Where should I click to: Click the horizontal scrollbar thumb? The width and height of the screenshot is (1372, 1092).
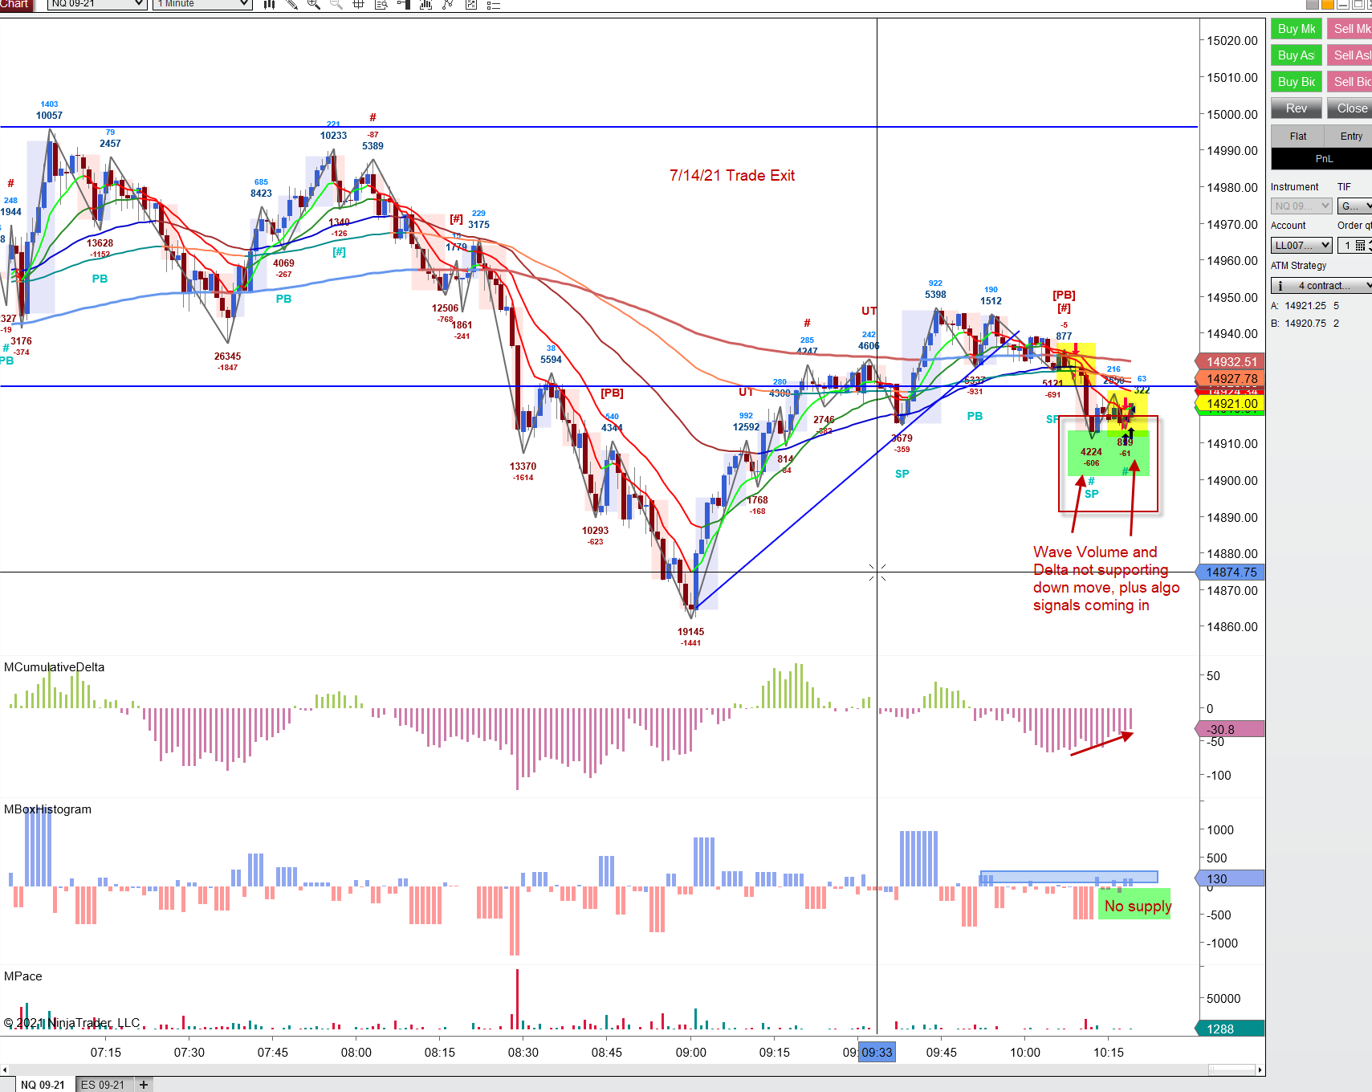click(1232, 1070)
